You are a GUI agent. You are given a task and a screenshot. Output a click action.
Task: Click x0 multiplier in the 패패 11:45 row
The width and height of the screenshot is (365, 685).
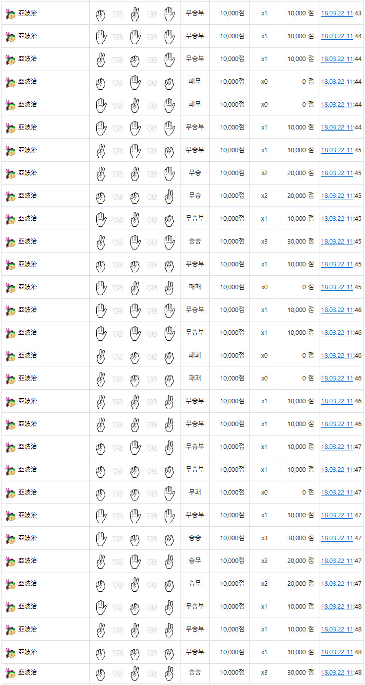(264, 287)
